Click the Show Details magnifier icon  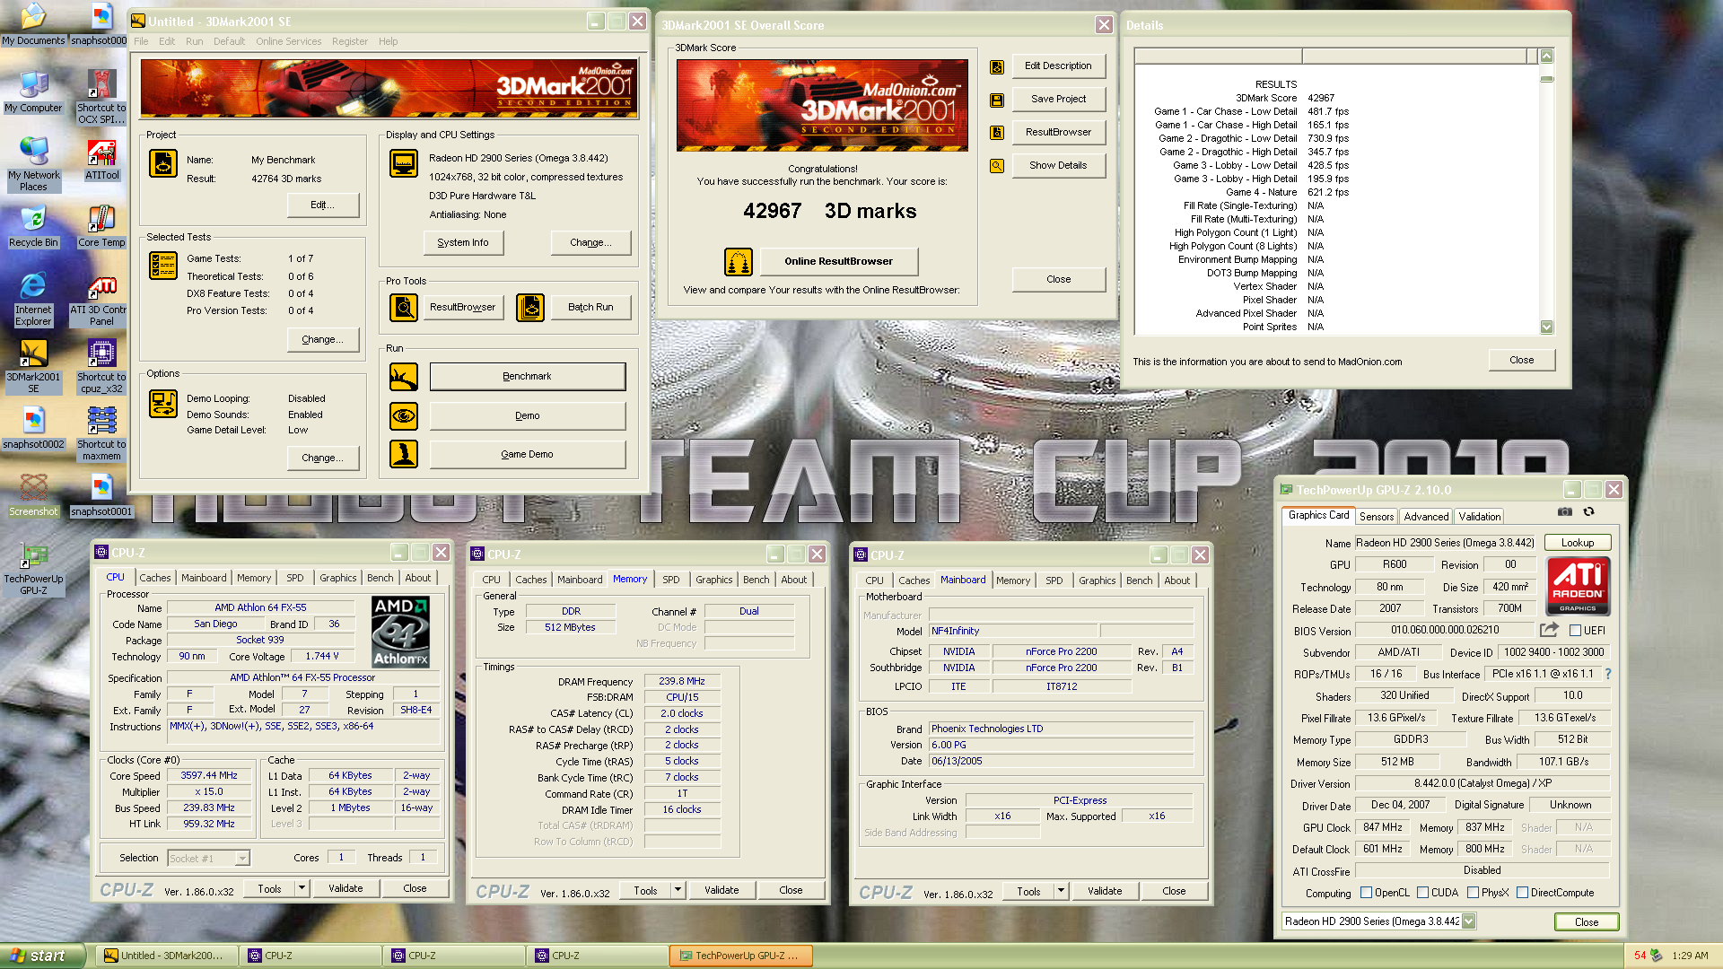[x=997, y=166]
